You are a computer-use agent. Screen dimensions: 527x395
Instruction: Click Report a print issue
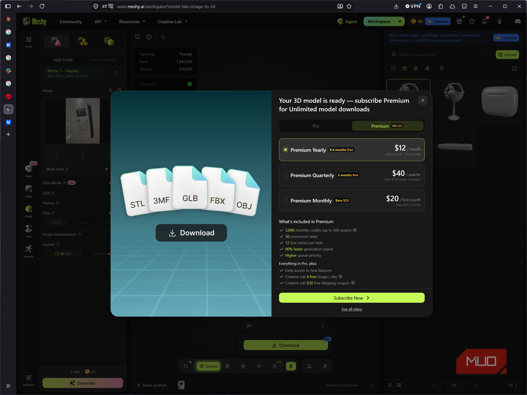pos(341,385)
